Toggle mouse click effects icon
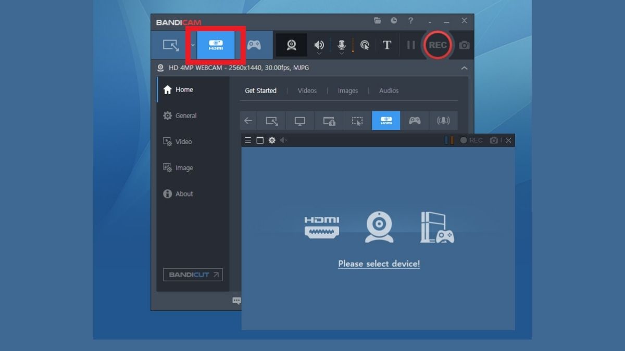 [x=365, y=45]
